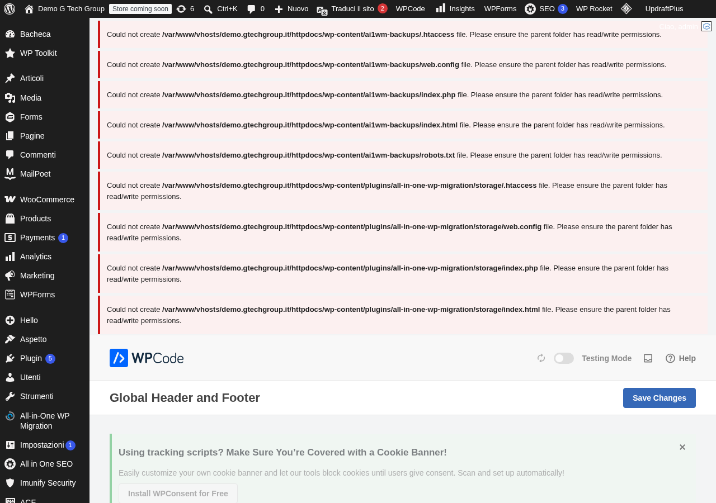Open the WordPress logo menu
Image resolution: width=716 pixels, height=503 pixels.
pyautogui.click(x=10, y=8)
